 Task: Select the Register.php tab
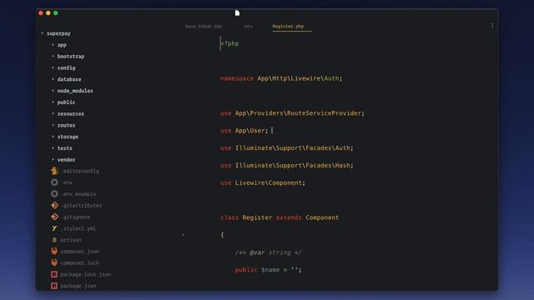[288, 26]
